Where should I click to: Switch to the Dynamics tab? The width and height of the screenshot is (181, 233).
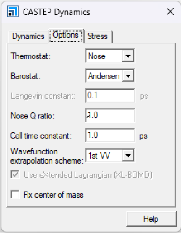click(28, 36)
